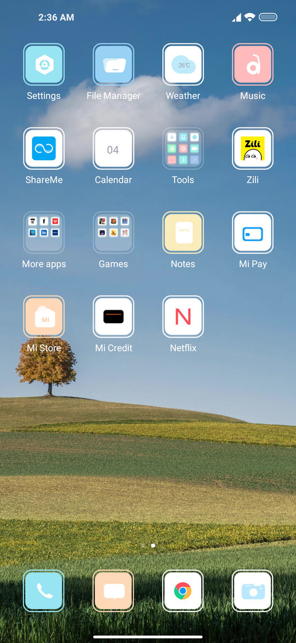Image resolution: width=296 pixels, height=643 pixels.
Task: Launch Mi Pay
Action: click(253, 232)
